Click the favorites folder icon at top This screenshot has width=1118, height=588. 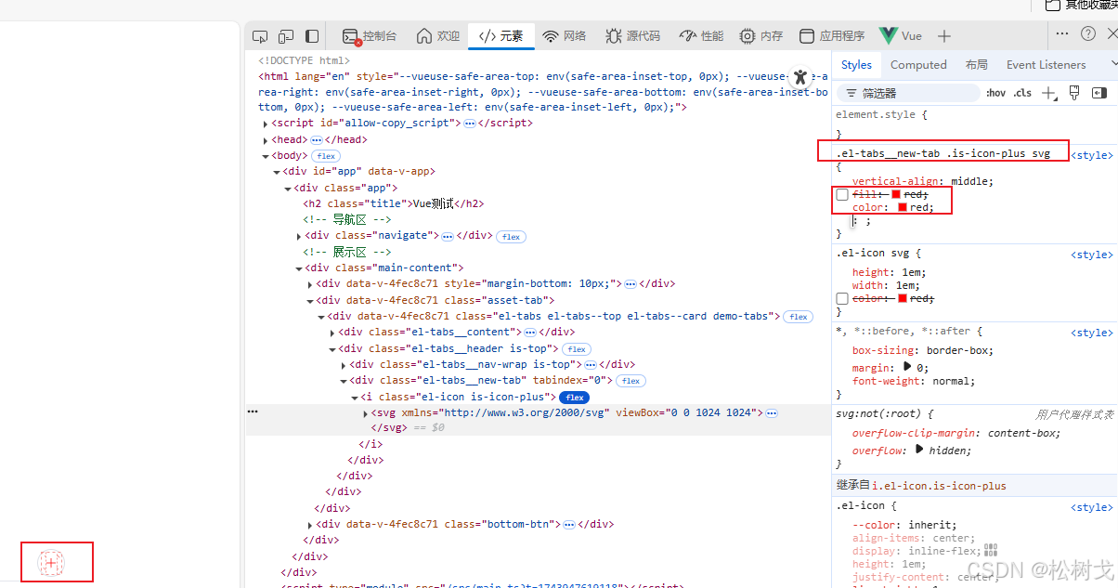(1053, 5)
